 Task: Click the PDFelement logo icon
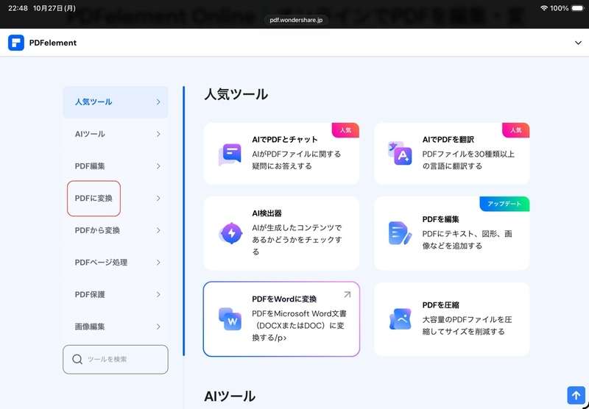tap(15, 43)
